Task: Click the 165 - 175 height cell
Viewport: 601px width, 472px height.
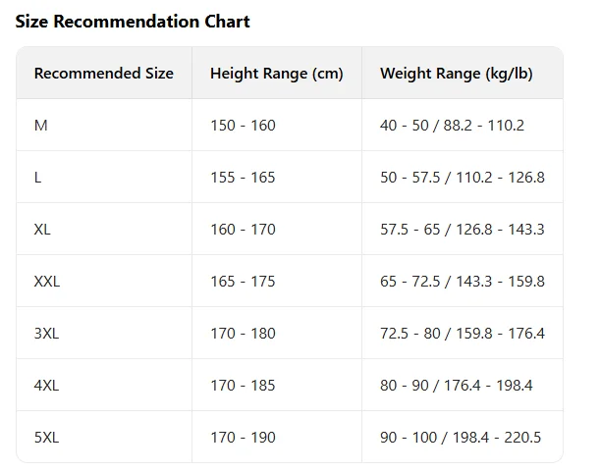Action: coord(243,282)
